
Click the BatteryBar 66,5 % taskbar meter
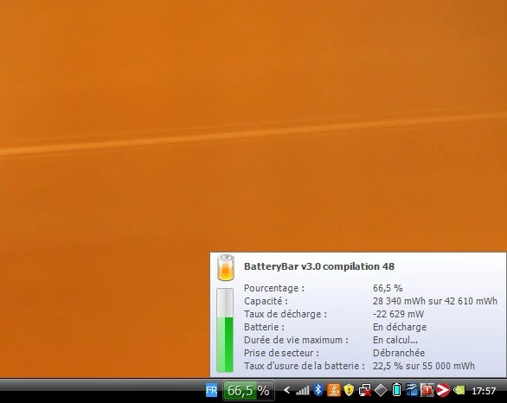(248, 390)
